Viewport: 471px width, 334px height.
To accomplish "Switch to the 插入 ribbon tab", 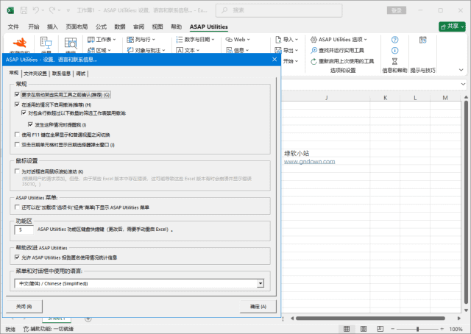I will [x=52, y=26].
